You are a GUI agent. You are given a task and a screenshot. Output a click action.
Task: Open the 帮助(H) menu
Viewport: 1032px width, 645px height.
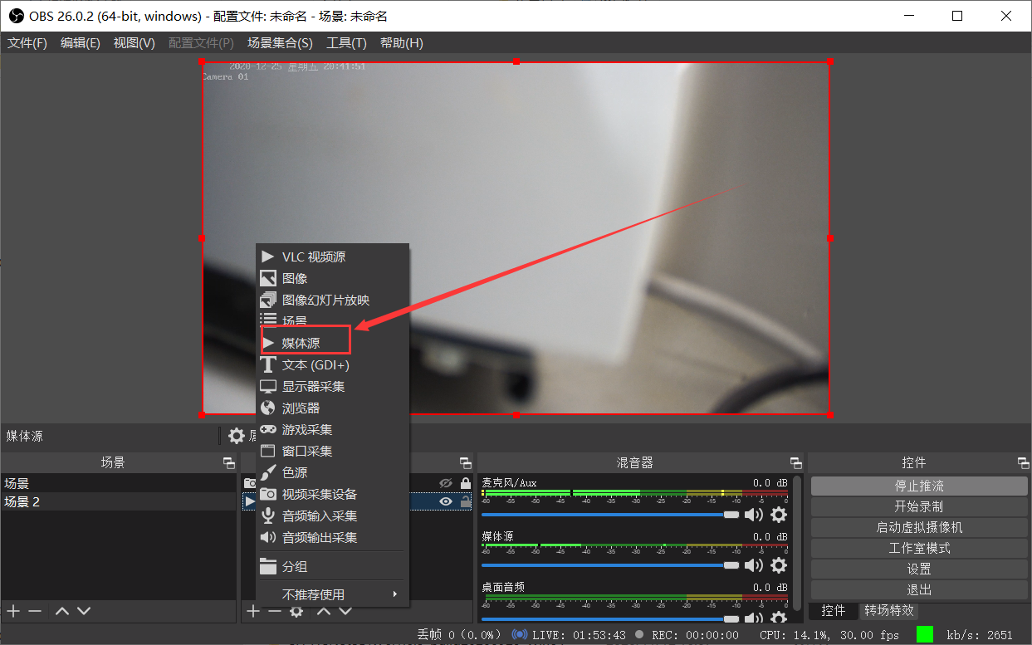tap(402, 43)
